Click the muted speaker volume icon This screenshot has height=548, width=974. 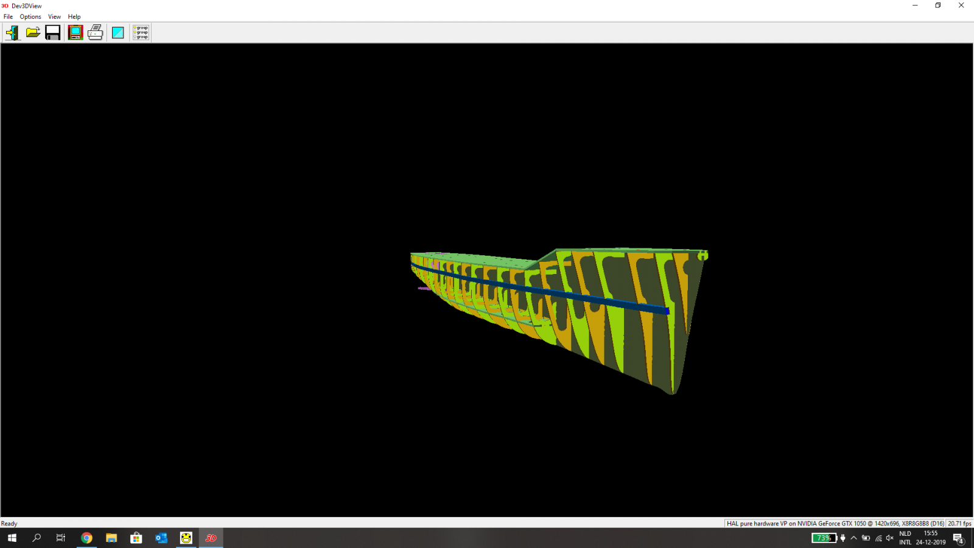click(890, 538)
